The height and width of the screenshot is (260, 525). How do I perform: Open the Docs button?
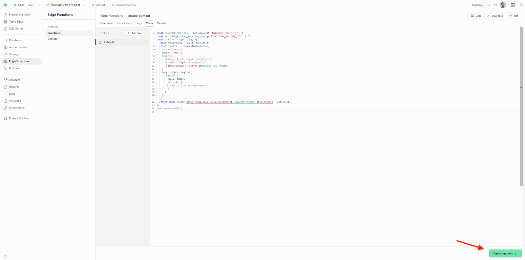476,16
